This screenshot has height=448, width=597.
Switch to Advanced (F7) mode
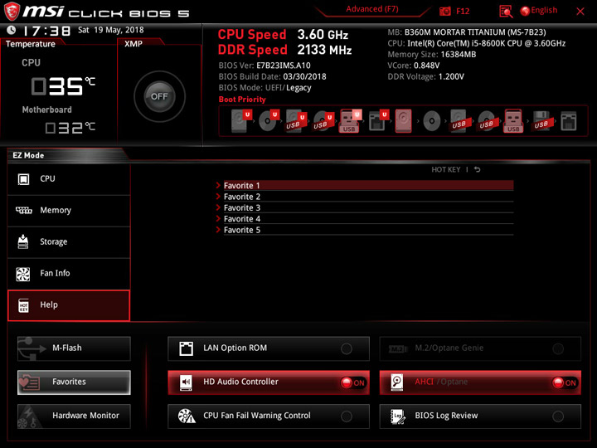click(372, 9)
